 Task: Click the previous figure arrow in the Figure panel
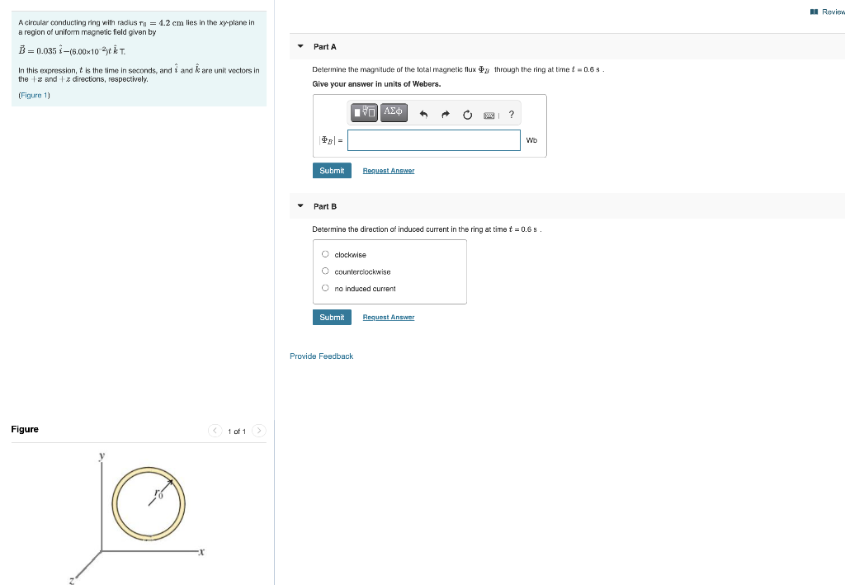click(x=215, y=431)
